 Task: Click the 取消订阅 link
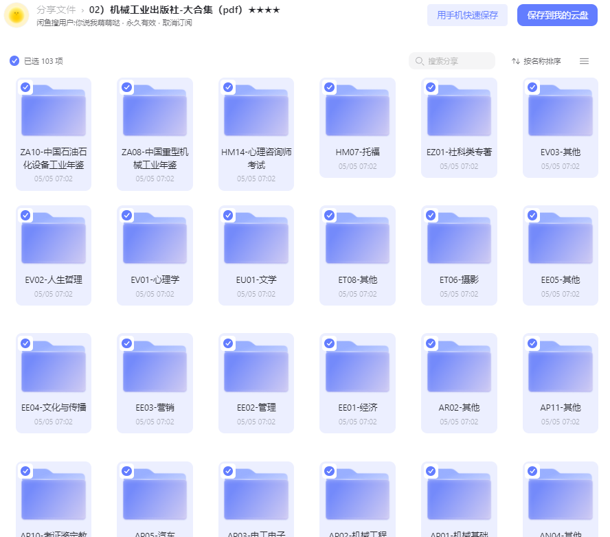click(x=177, y=23)
